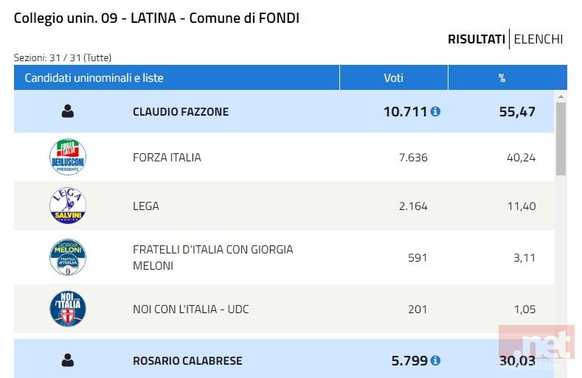
Task: Click the Voti column header
Action: click(x=394, y=78)
